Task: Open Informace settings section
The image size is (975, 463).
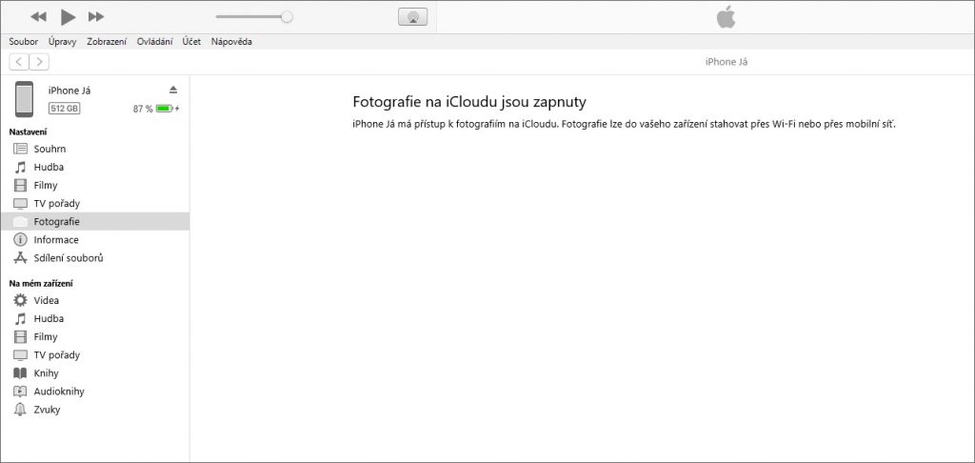Action: (55, 240)
